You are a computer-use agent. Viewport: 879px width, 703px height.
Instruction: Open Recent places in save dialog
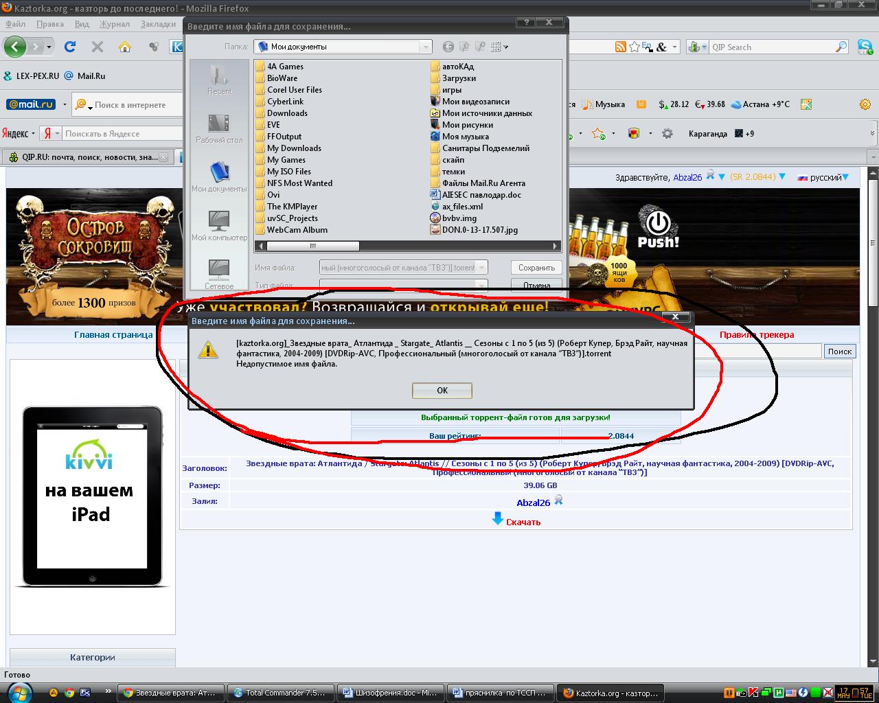[x=219, y=79]
